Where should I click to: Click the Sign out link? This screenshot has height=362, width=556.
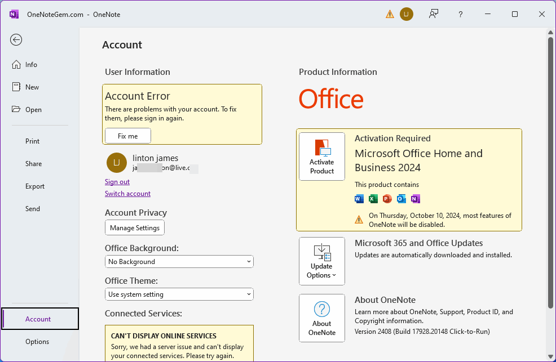(x=117, y=181)
